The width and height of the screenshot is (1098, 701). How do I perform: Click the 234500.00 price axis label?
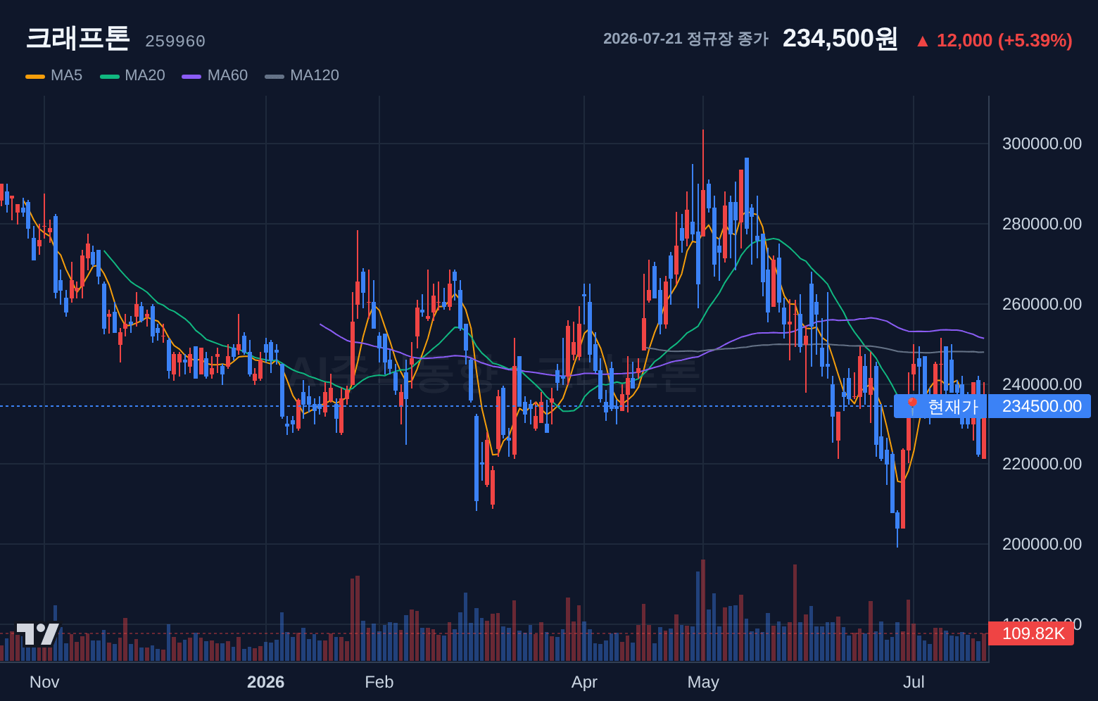(x=1040, y=406)
